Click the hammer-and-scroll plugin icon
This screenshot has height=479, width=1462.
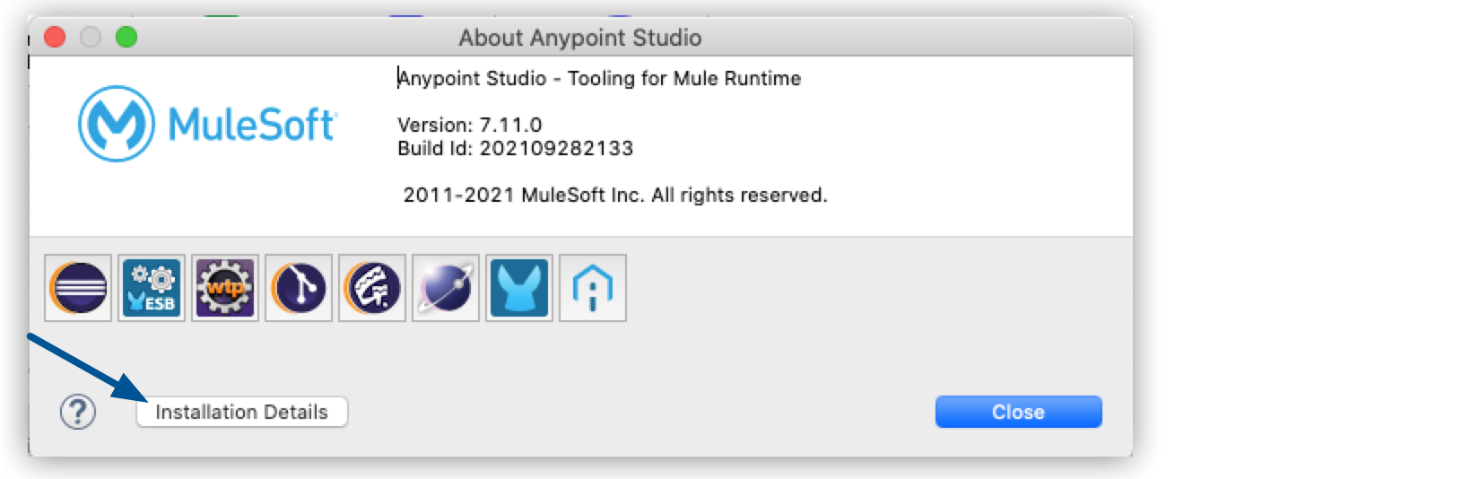[x=372, y=288]
